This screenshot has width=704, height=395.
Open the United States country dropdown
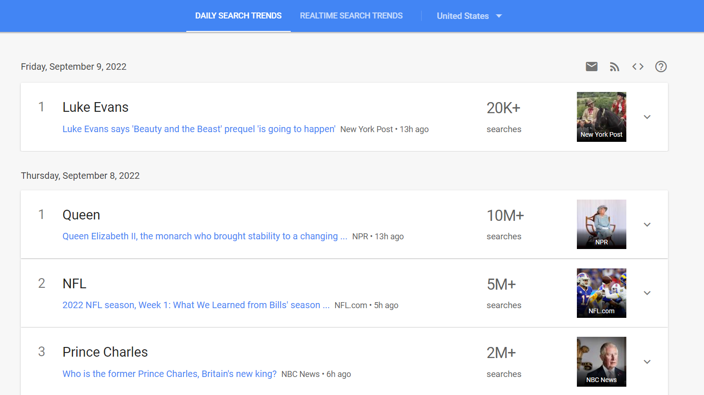[469, 16]
